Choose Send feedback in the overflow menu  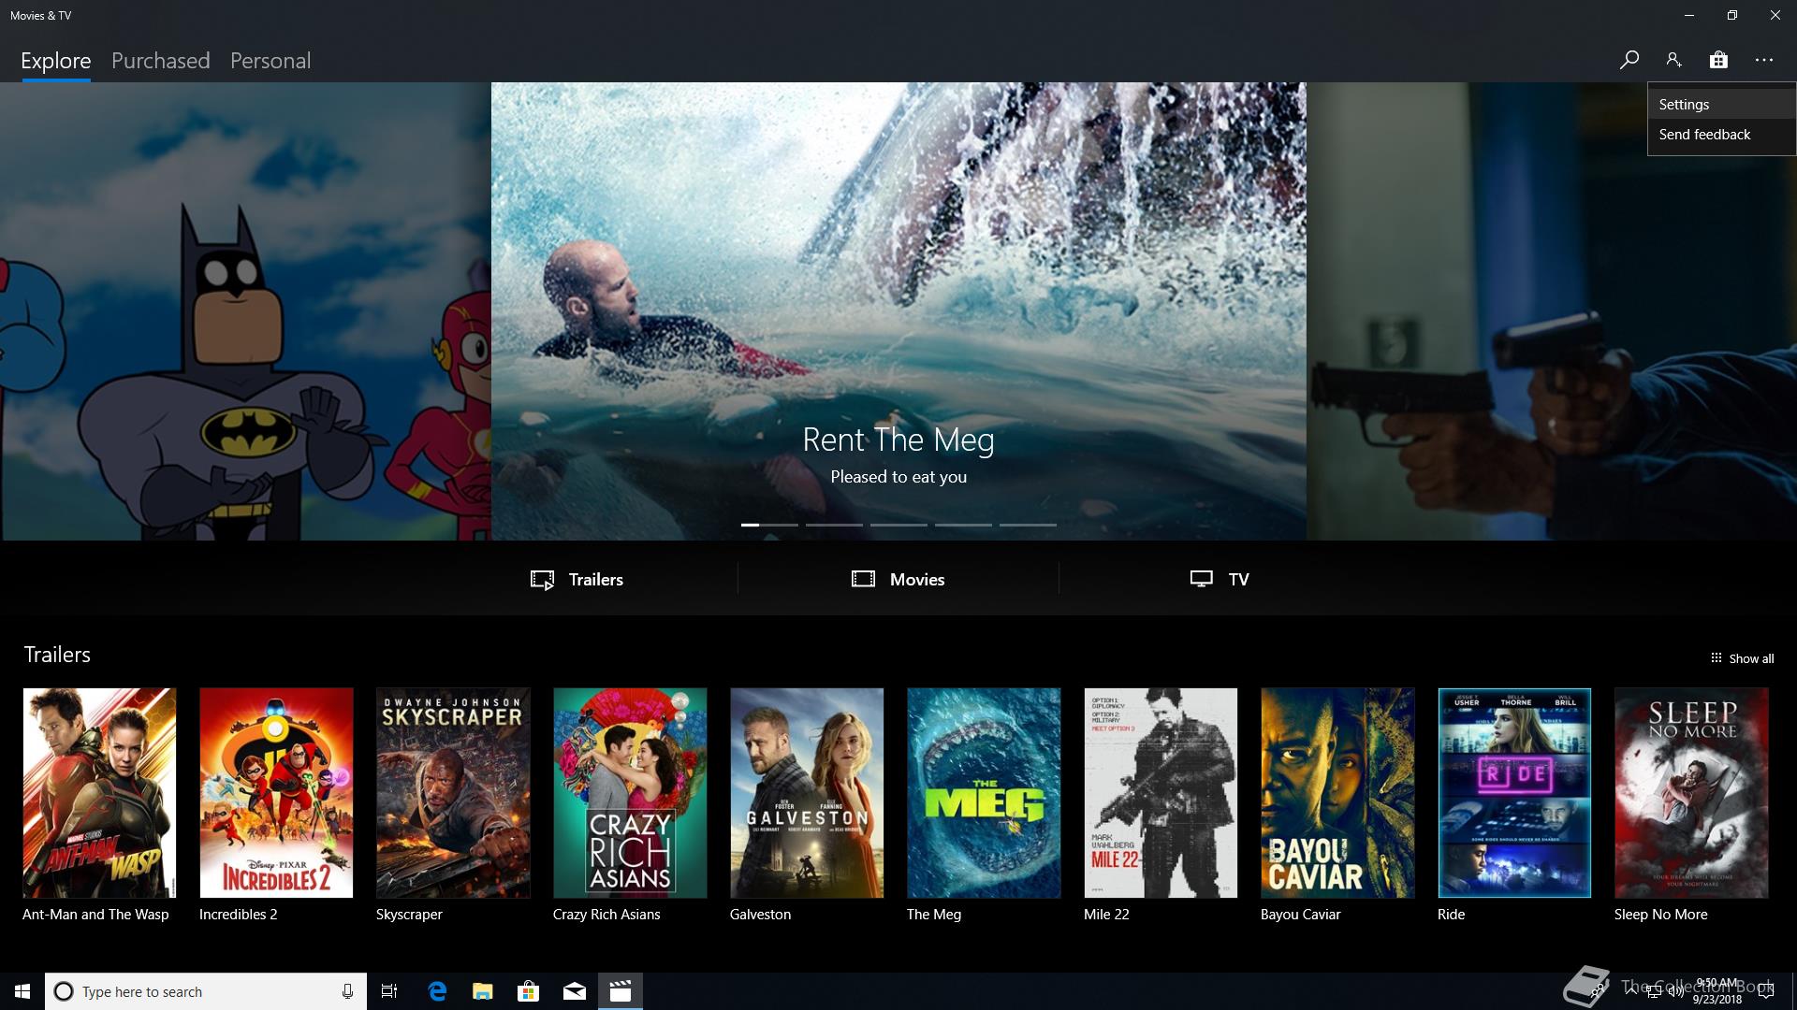click(1721, 135)
